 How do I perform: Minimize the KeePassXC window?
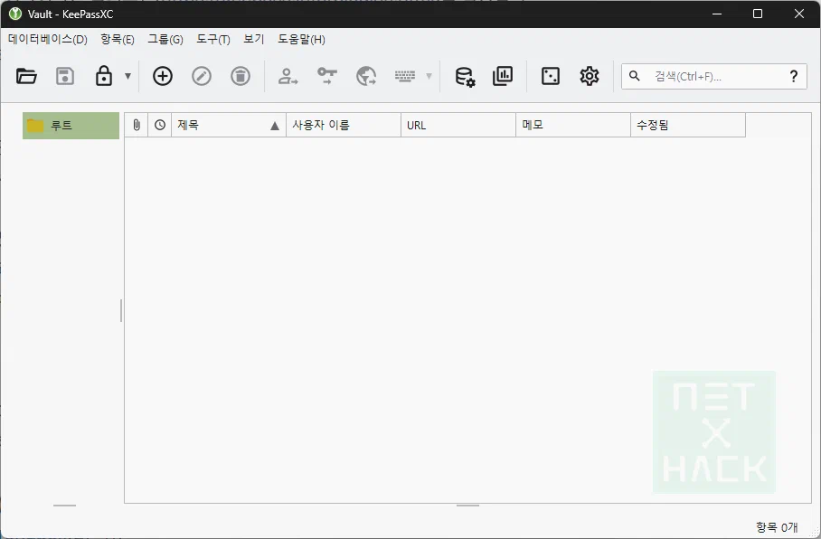tap(717, 14)
